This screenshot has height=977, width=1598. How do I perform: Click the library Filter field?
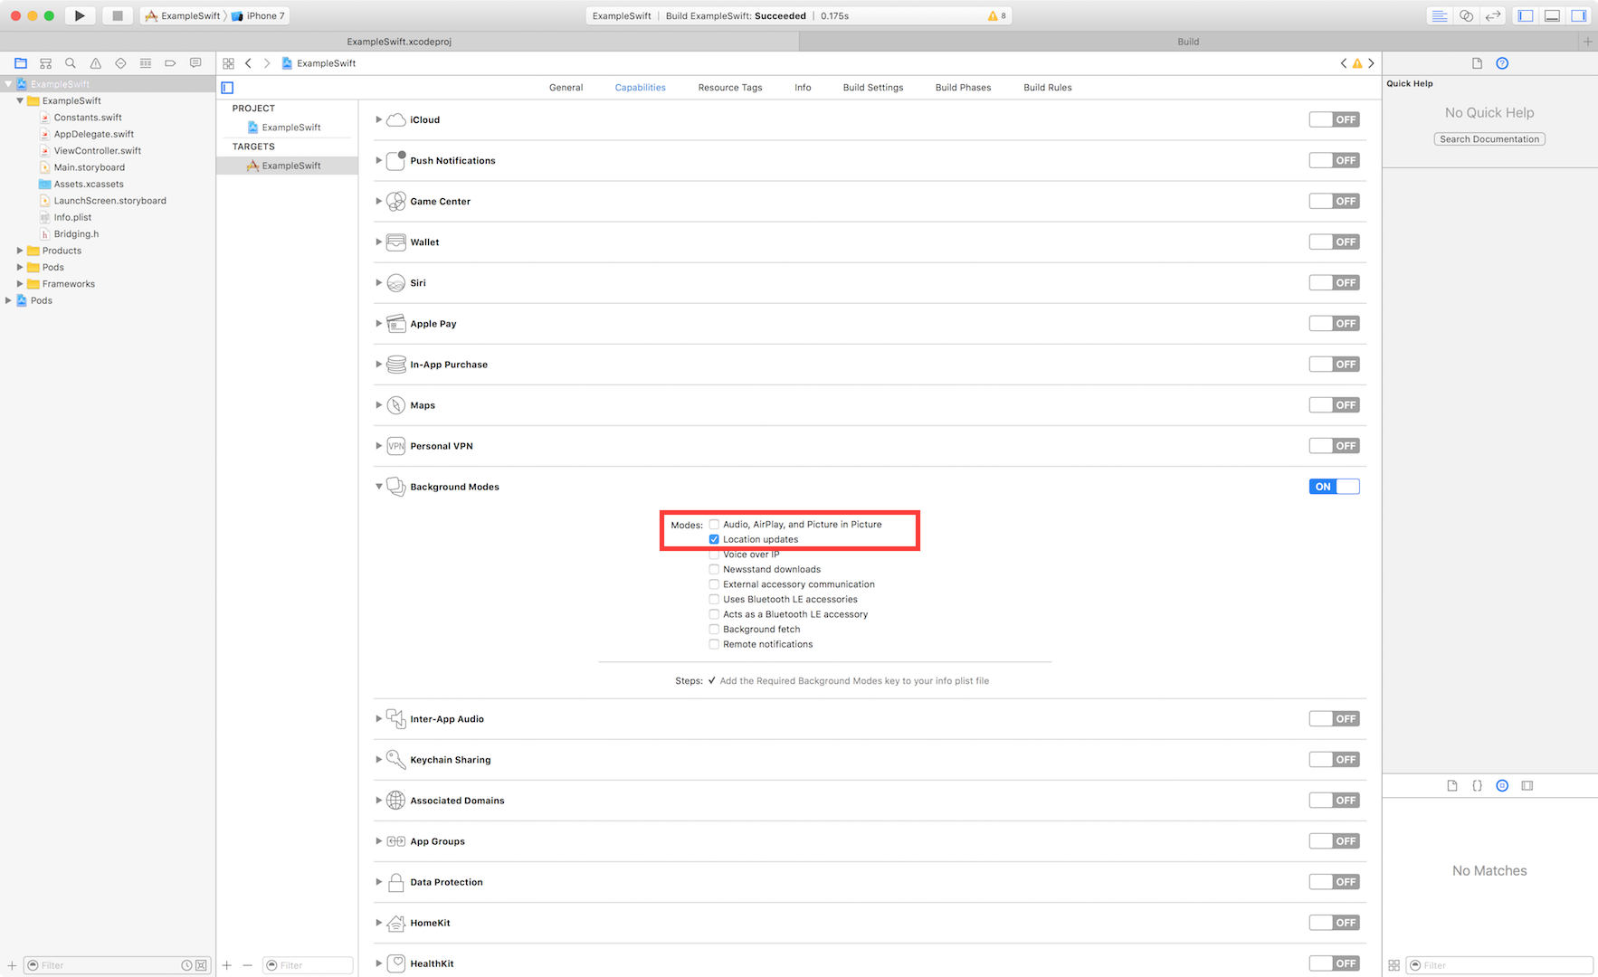[x=1499, y=965]
